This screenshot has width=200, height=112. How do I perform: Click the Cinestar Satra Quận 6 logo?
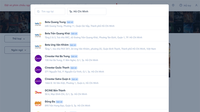(38, 81)
